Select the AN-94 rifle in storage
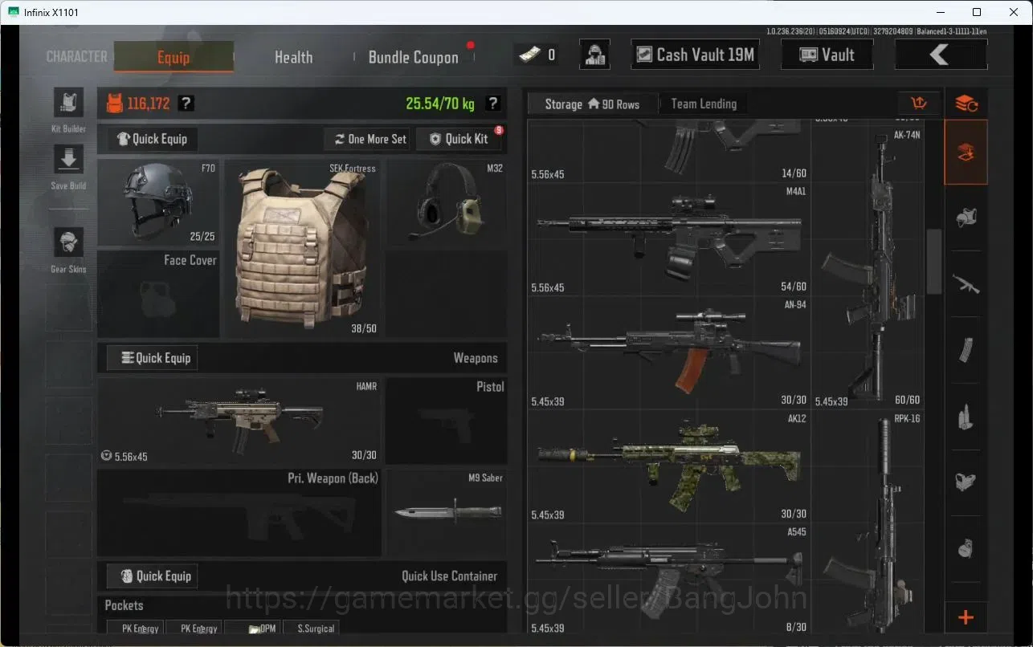The image size is (1033, 647). (669, 353)
